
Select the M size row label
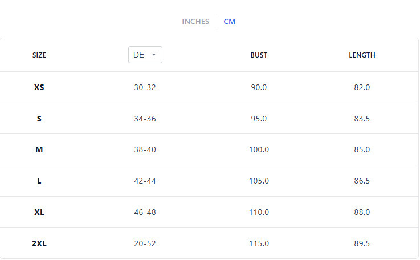(x=39, y=149)
